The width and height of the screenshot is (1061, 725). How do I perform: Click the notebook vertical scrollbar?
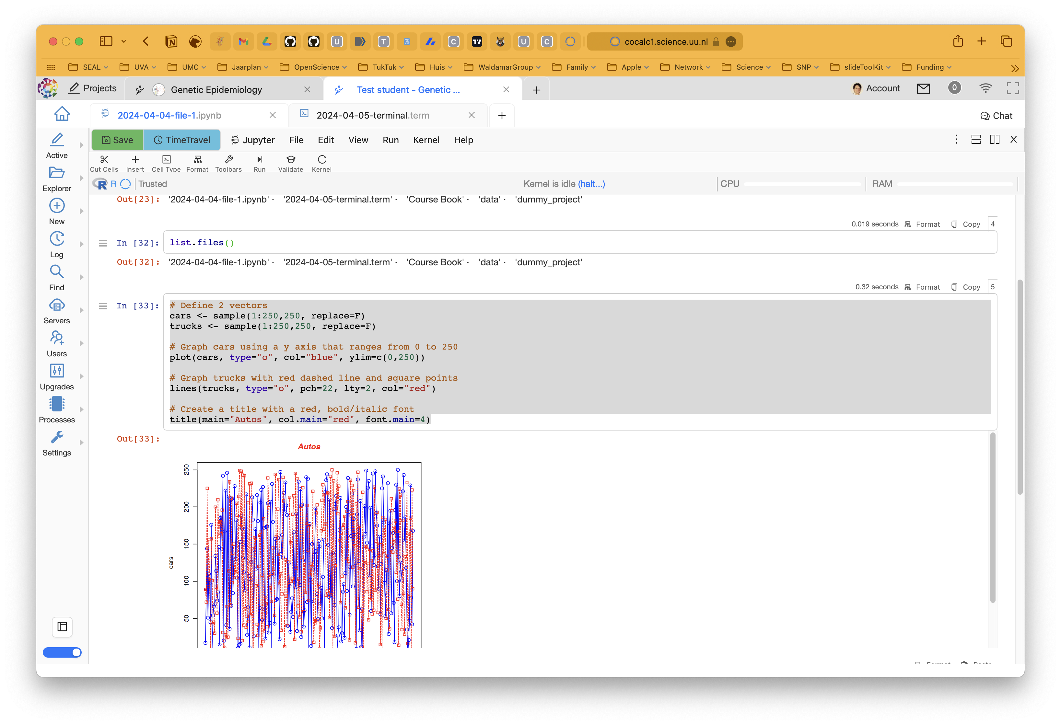coord(1020,387)
